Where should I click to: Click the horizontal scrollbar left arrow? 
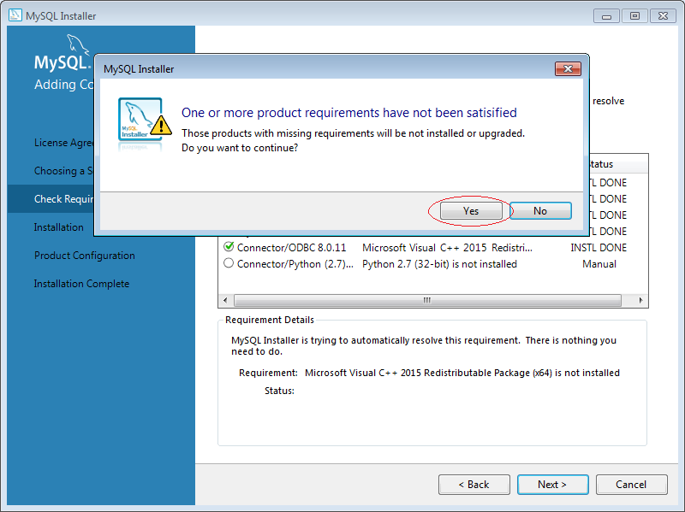(225, 300)
